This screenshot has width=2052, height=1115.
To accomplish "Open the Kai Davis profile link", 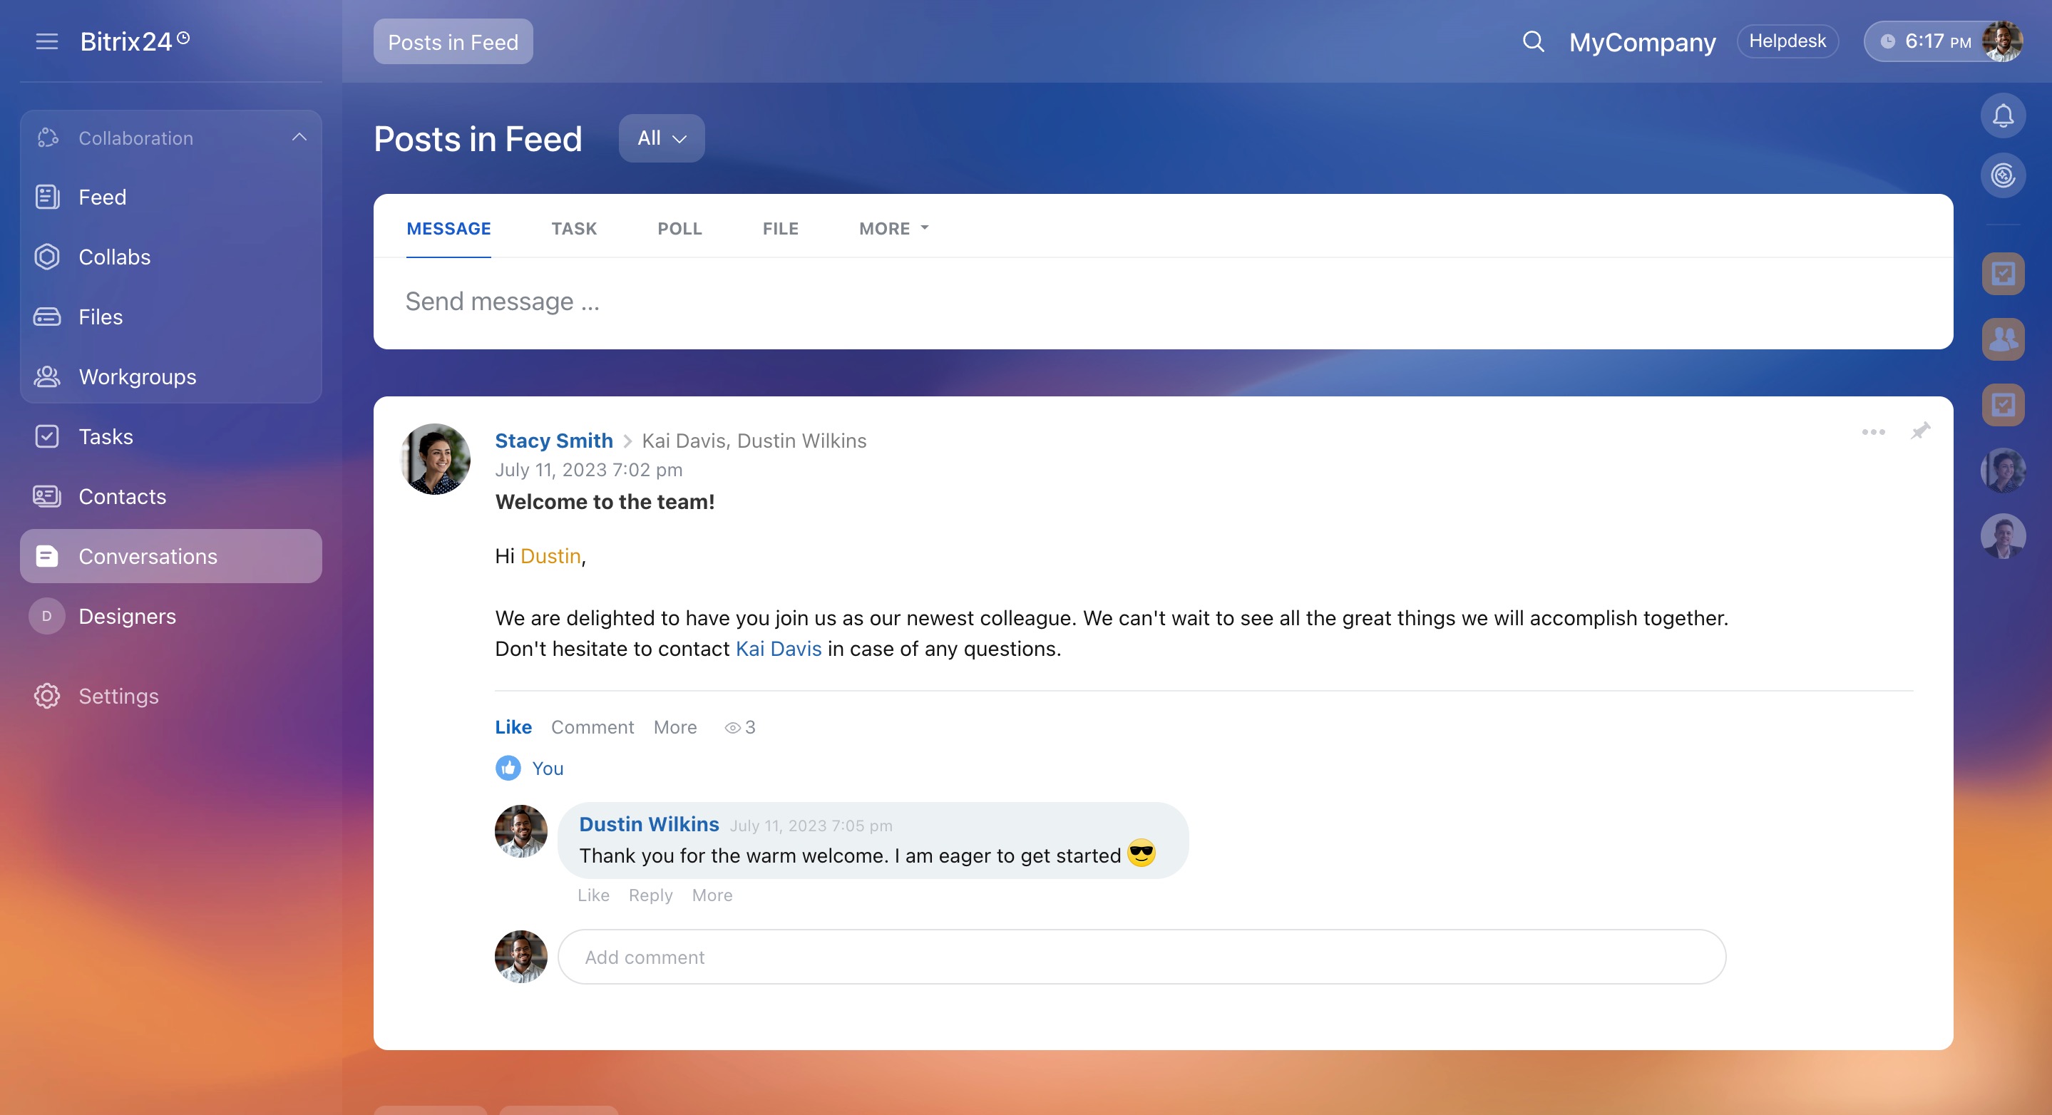I will click(777, 648).
